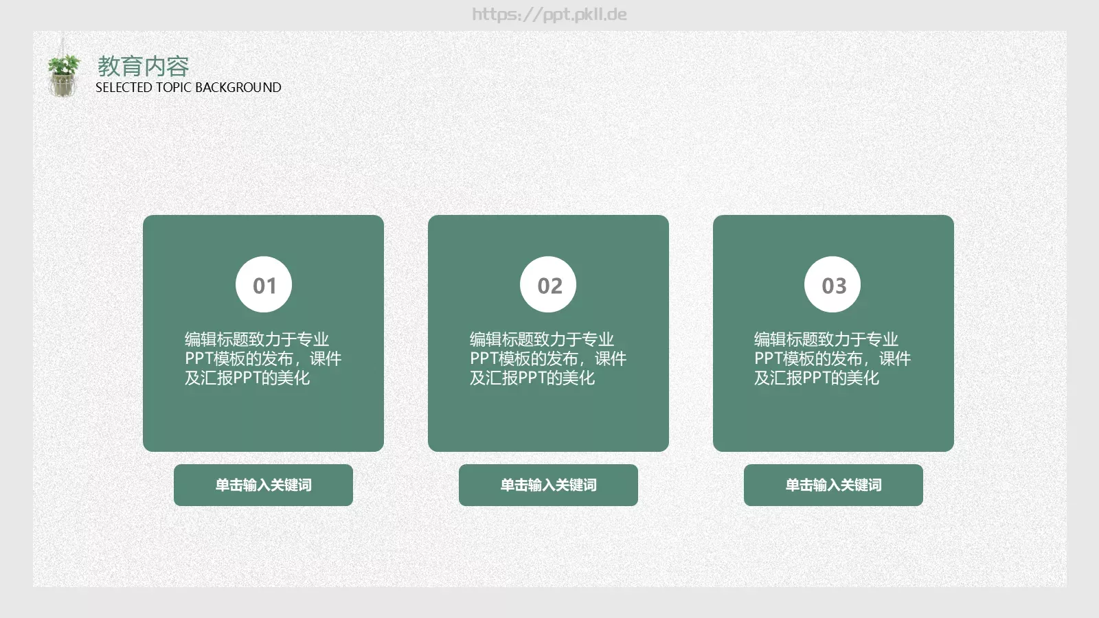1099x618 pixels.
Task: Select the body text under number 02
Action: pos(549,358)
